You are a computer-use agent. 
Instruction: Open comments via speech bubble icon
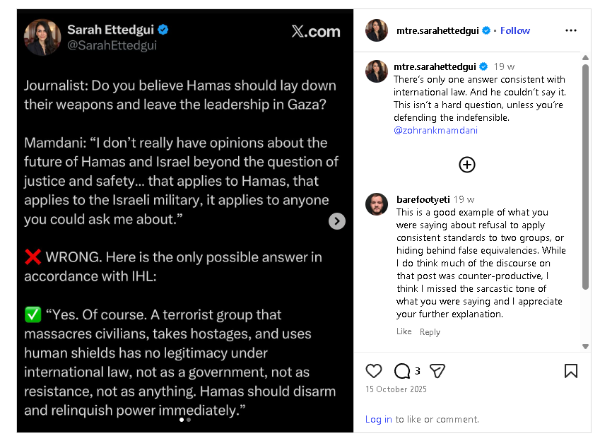click(402, 371)
